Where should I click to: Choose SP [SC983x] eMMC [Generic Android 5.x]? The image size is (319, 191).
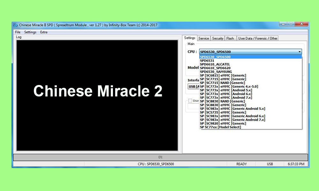tap(250, 109)
